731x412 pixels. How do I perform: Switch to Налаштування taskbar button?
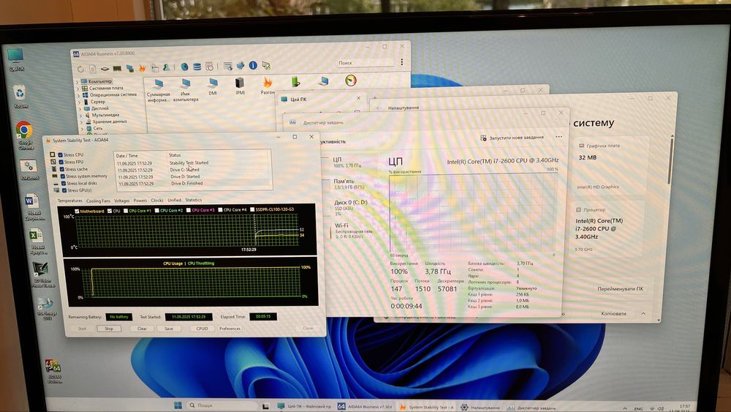[480, 408]
